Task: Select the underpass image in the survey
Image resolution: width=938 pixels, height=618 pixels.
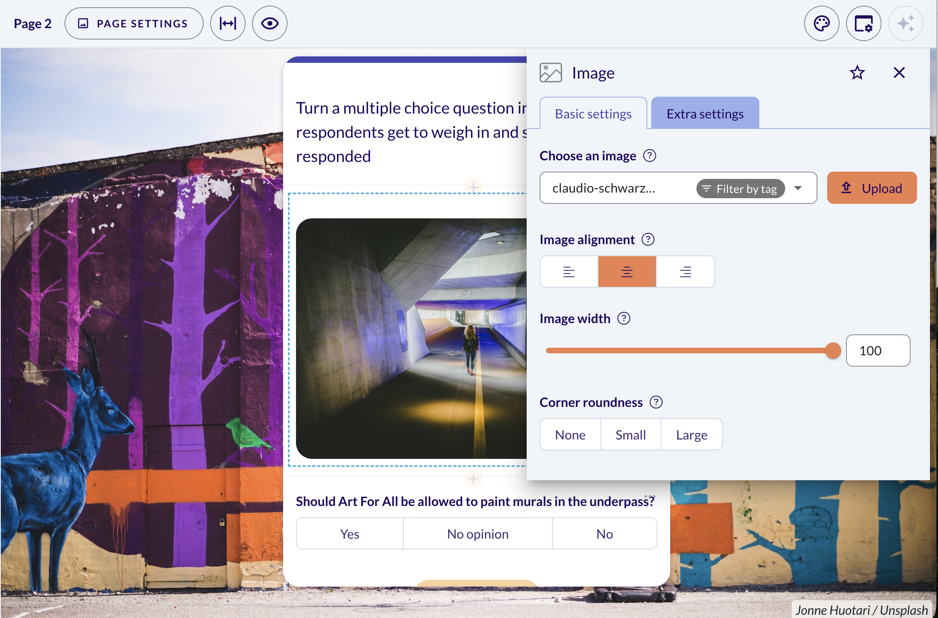Action: click(x=411, y=338)
